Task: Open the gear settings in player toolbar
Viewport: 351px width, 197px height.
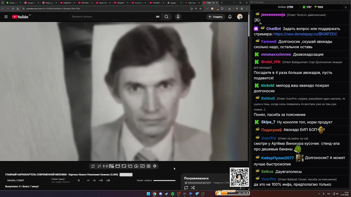Action: (155, 166)
